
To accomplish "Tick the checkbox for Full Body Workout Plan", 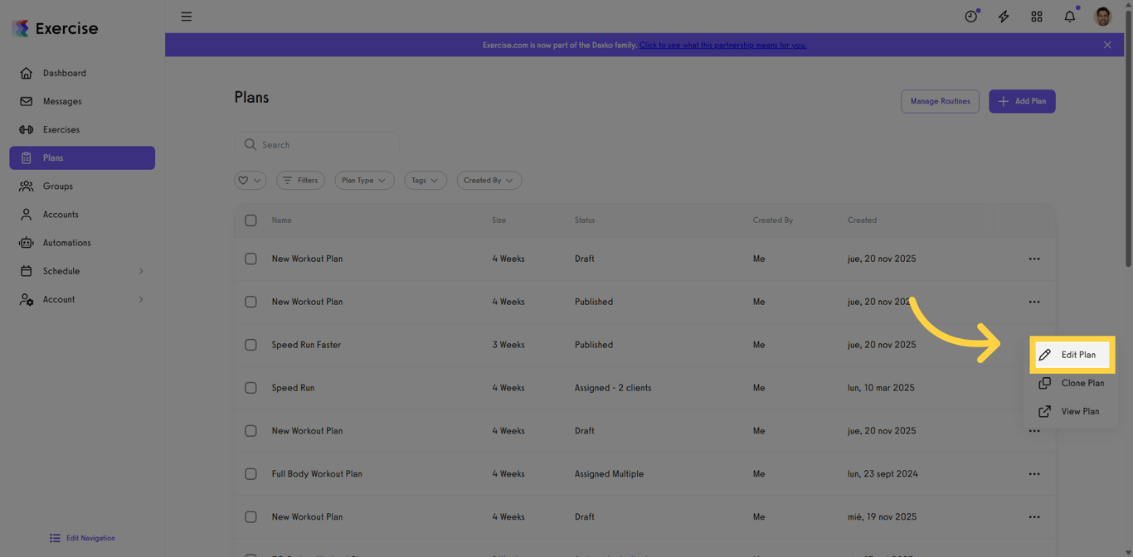I will click(250, 473).
